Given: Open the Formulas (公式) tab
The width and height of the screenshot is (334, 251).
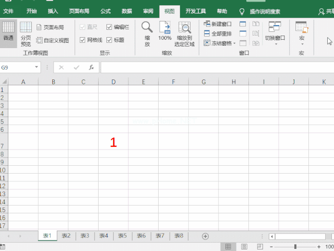Looking at the screenshot, I should point(105,12).
